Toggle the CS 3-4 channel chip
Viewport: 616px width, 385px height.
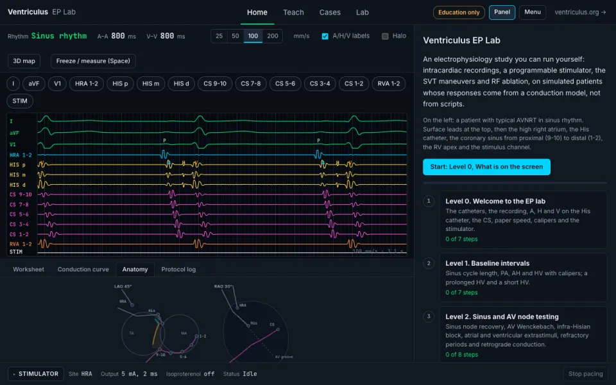[x=320, y=83]
